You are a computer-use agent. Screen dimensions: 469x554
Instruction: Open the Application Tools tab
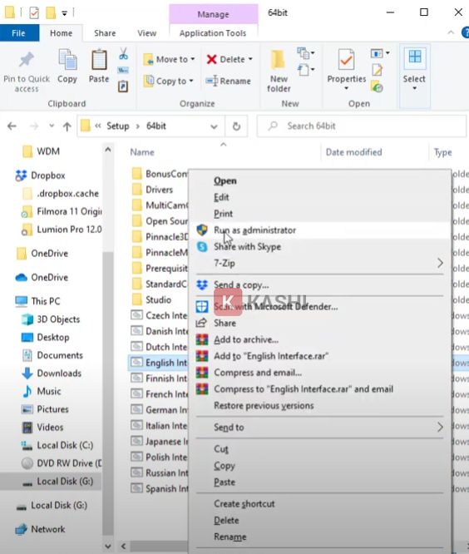pyautogui.click(x=213, y=33)
